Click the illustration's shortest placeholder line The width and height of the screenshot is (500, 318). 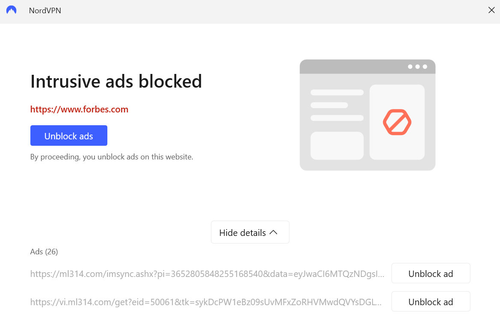point(329,105)
